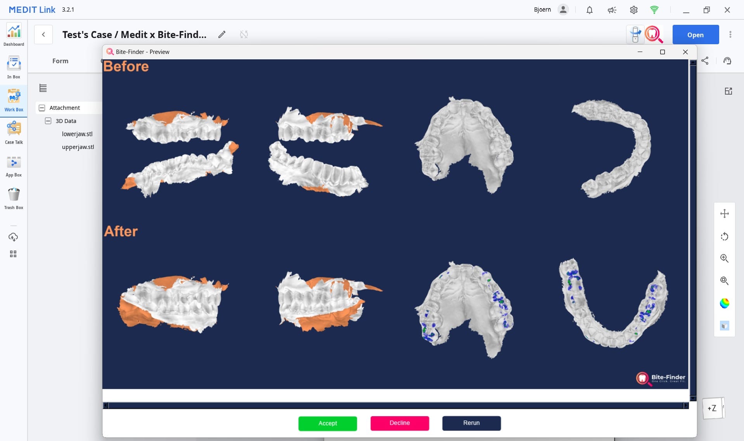Open notifications bell

[590, 10]
